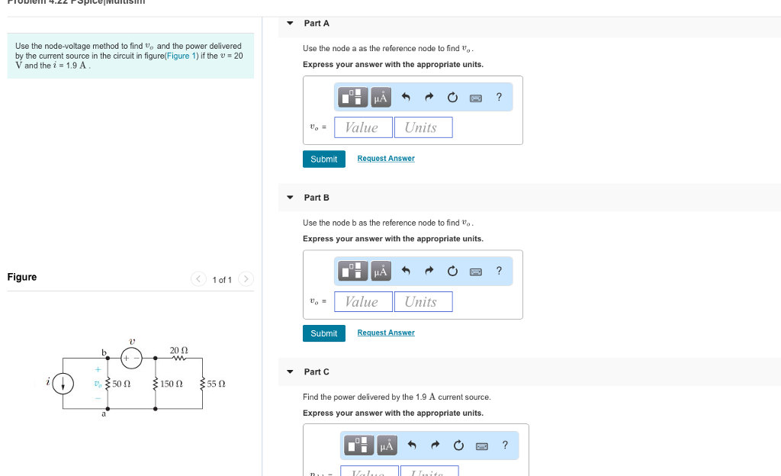Click the μA units icon in Part A
The width and height of the screenshot is (781, 476).
point(380,97)
